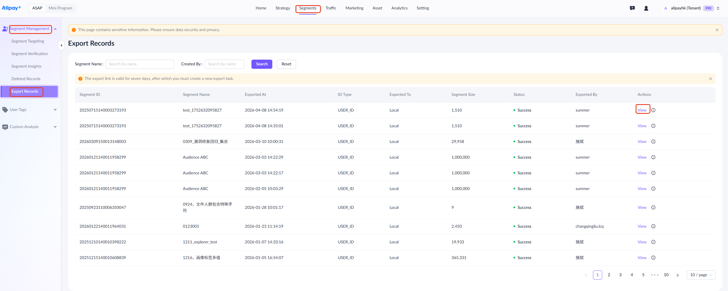Image resolution: width=728 pixels, height=291 pixels.
Task: Click the feedback chat bubble icon
Action: click(632, 8)
